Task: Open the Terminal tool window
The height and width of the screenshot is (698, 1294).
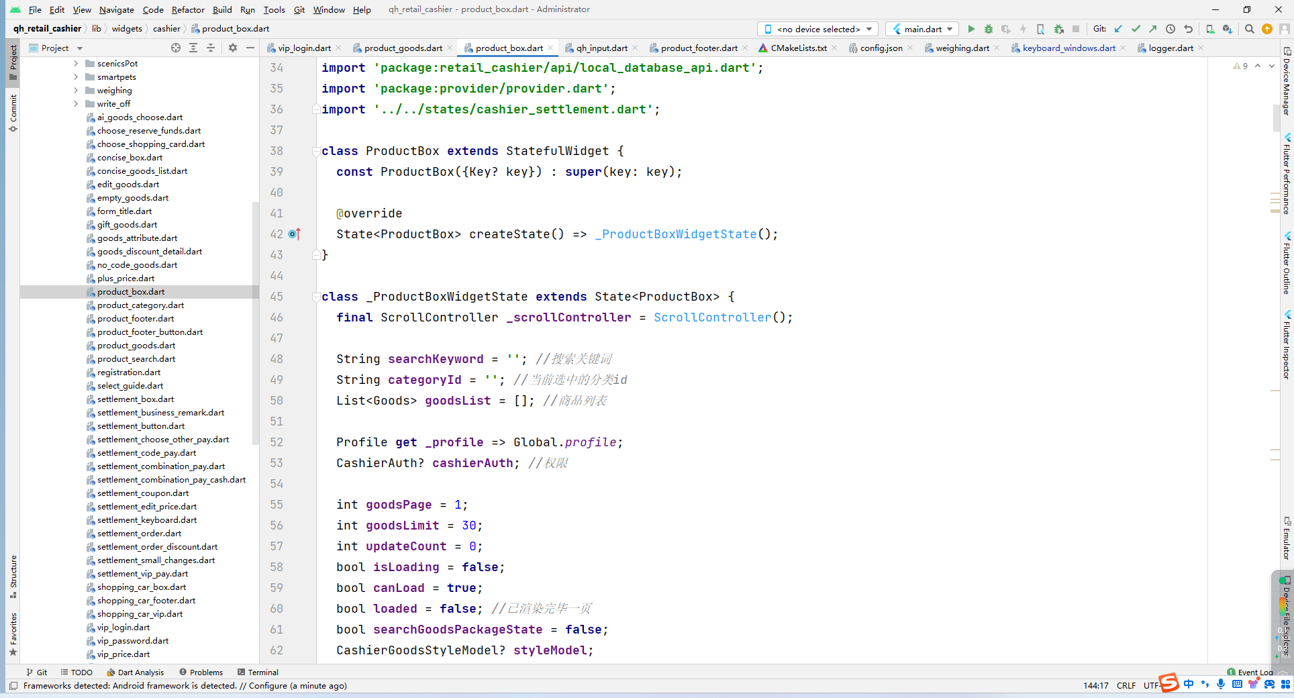Action: (x=258, y=672)
